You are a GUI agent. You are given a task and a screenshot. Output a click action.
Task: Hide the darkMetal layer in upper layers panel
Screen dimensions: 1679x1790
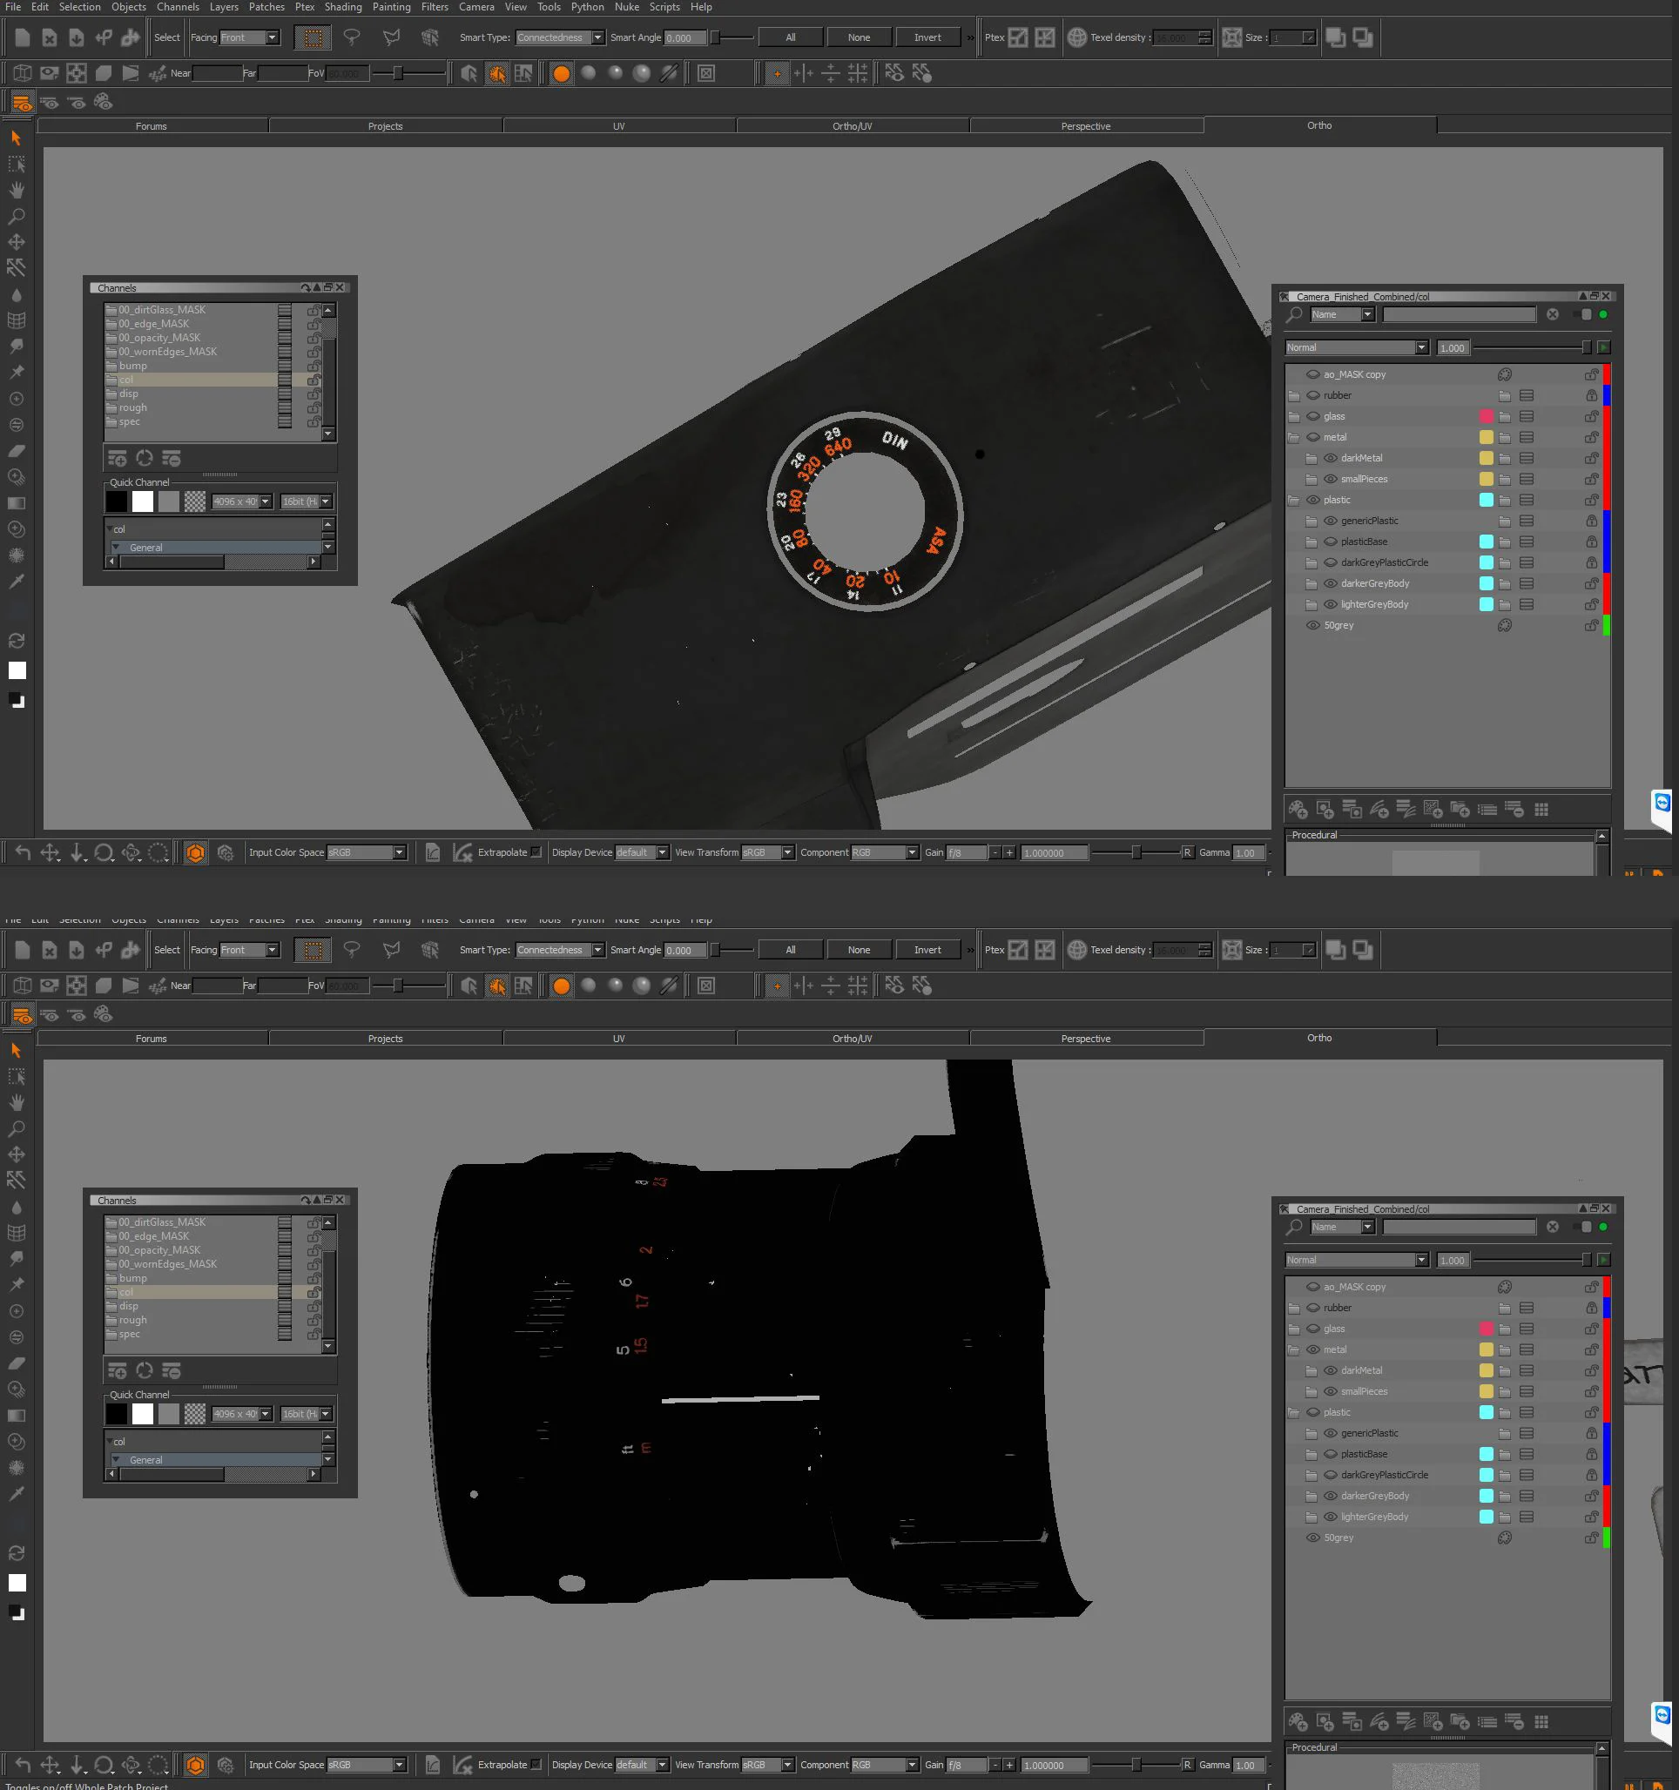pos(1331,458)
